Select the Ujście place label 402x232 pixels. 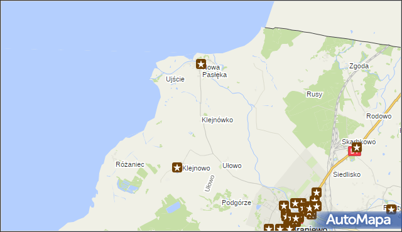coord(175,79)
